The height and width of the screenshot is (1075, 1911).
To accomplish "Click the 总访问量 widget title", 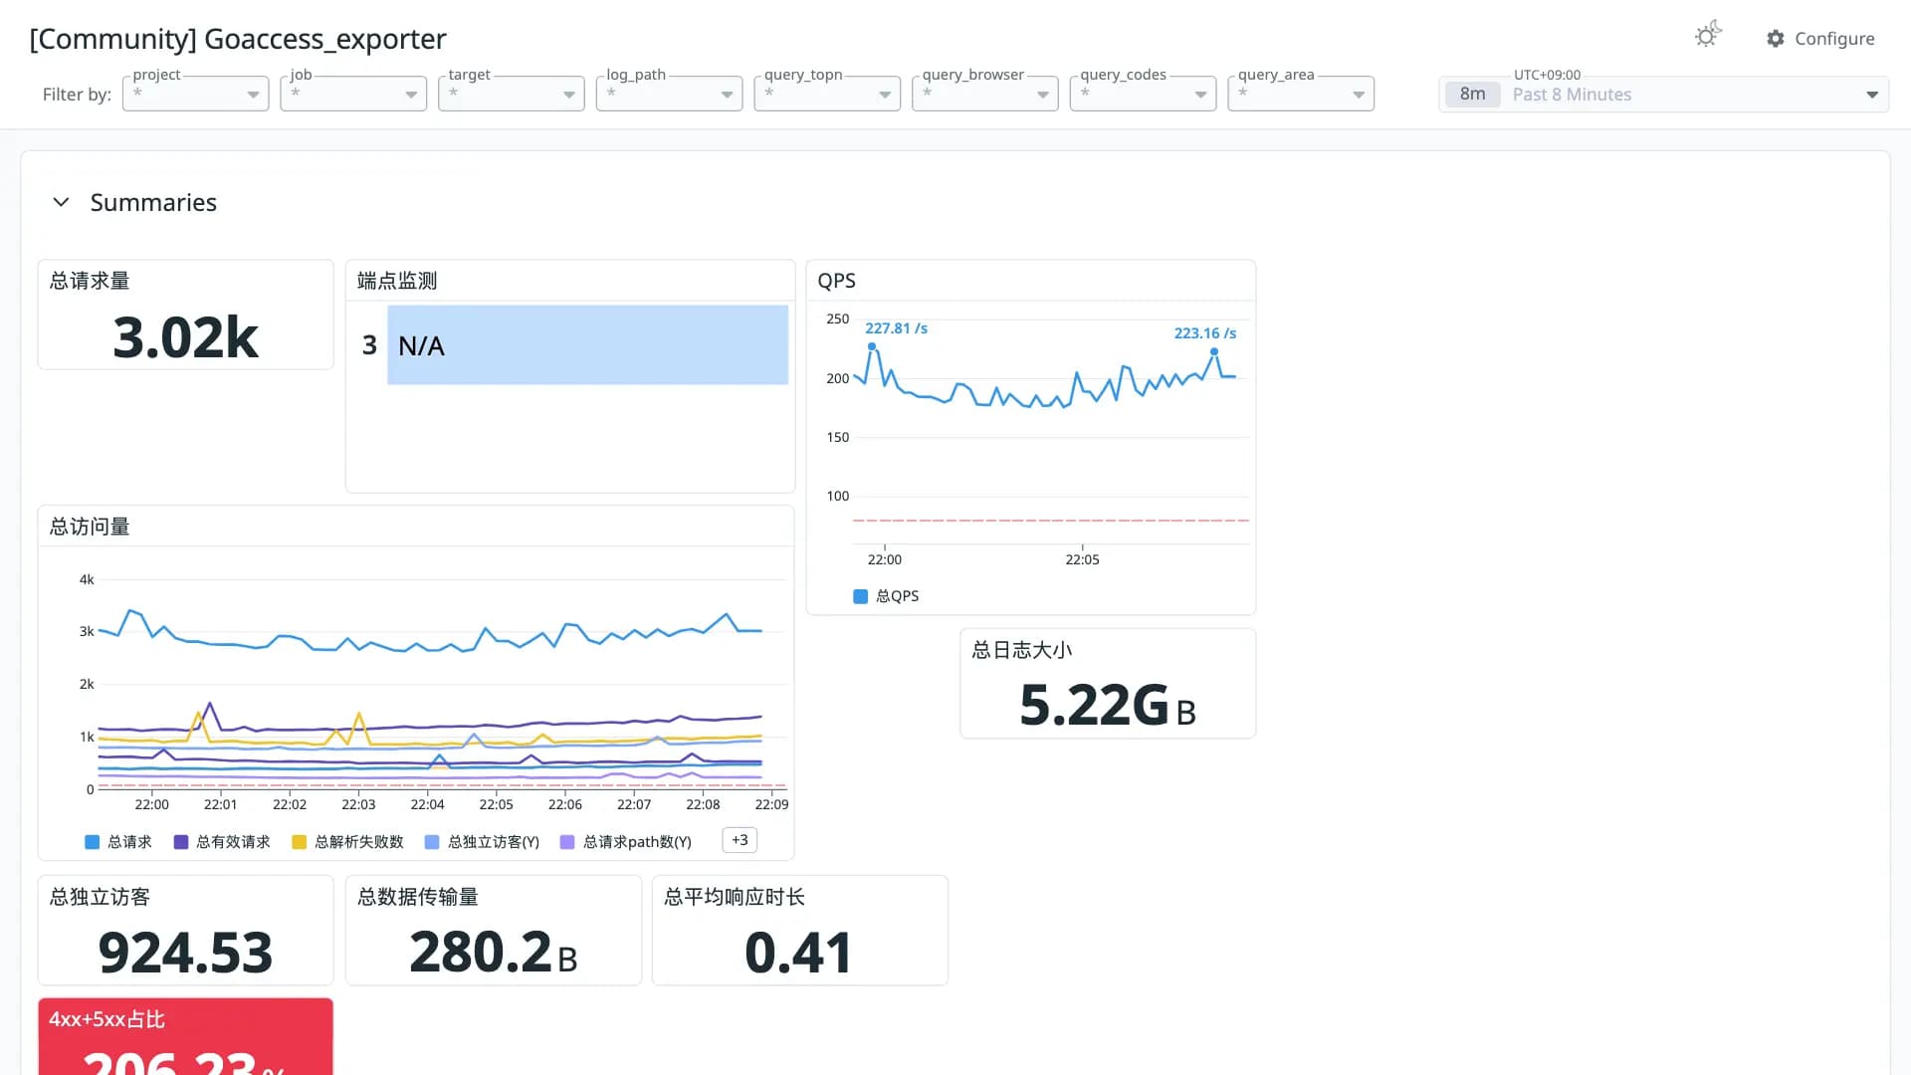I will tap(90, 527).
